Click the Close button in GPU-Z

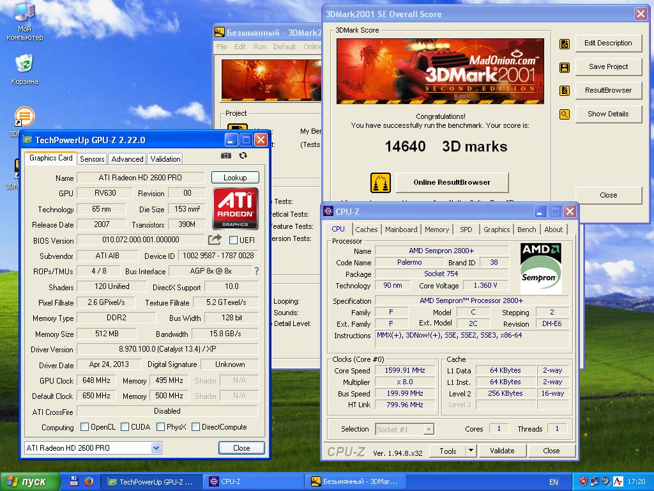[x=241, y=448]
